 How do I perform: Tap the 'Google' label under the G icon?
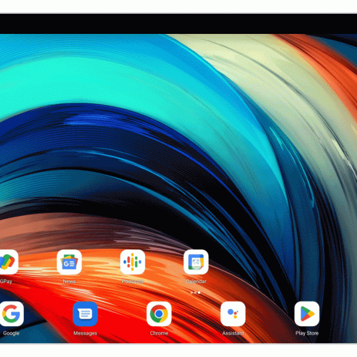click(11, 333)
